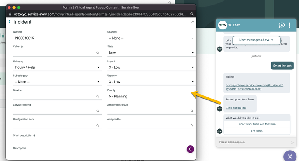Choose 'I don't want to fill out the form'
This screenshot has width=299, height=161.
[257, 124]
